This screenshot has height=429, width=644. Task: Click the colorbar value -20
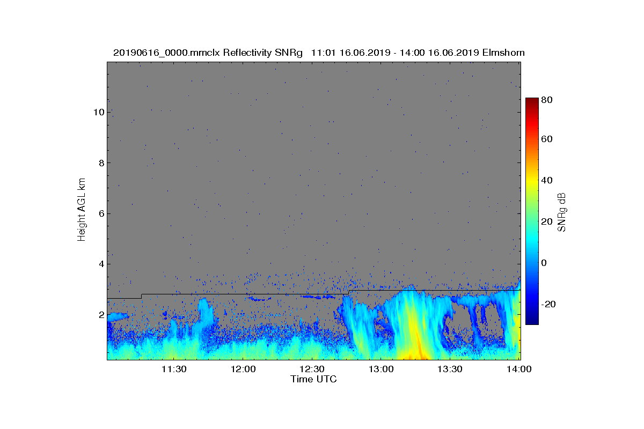pyautogui.click(x=548, y=304)
